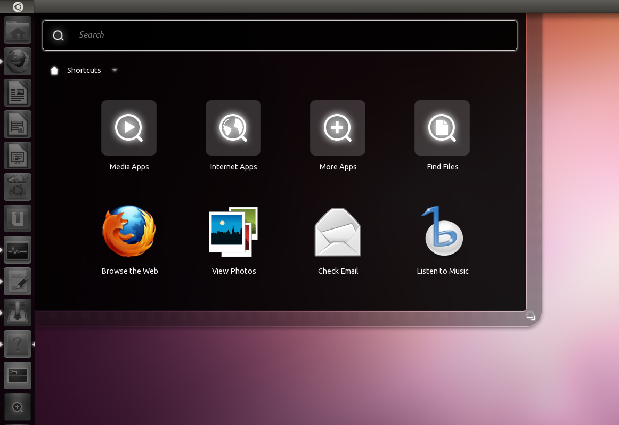Click the magnifier plus launcher icon
This screenshot has height=425, width=619.
18,407
